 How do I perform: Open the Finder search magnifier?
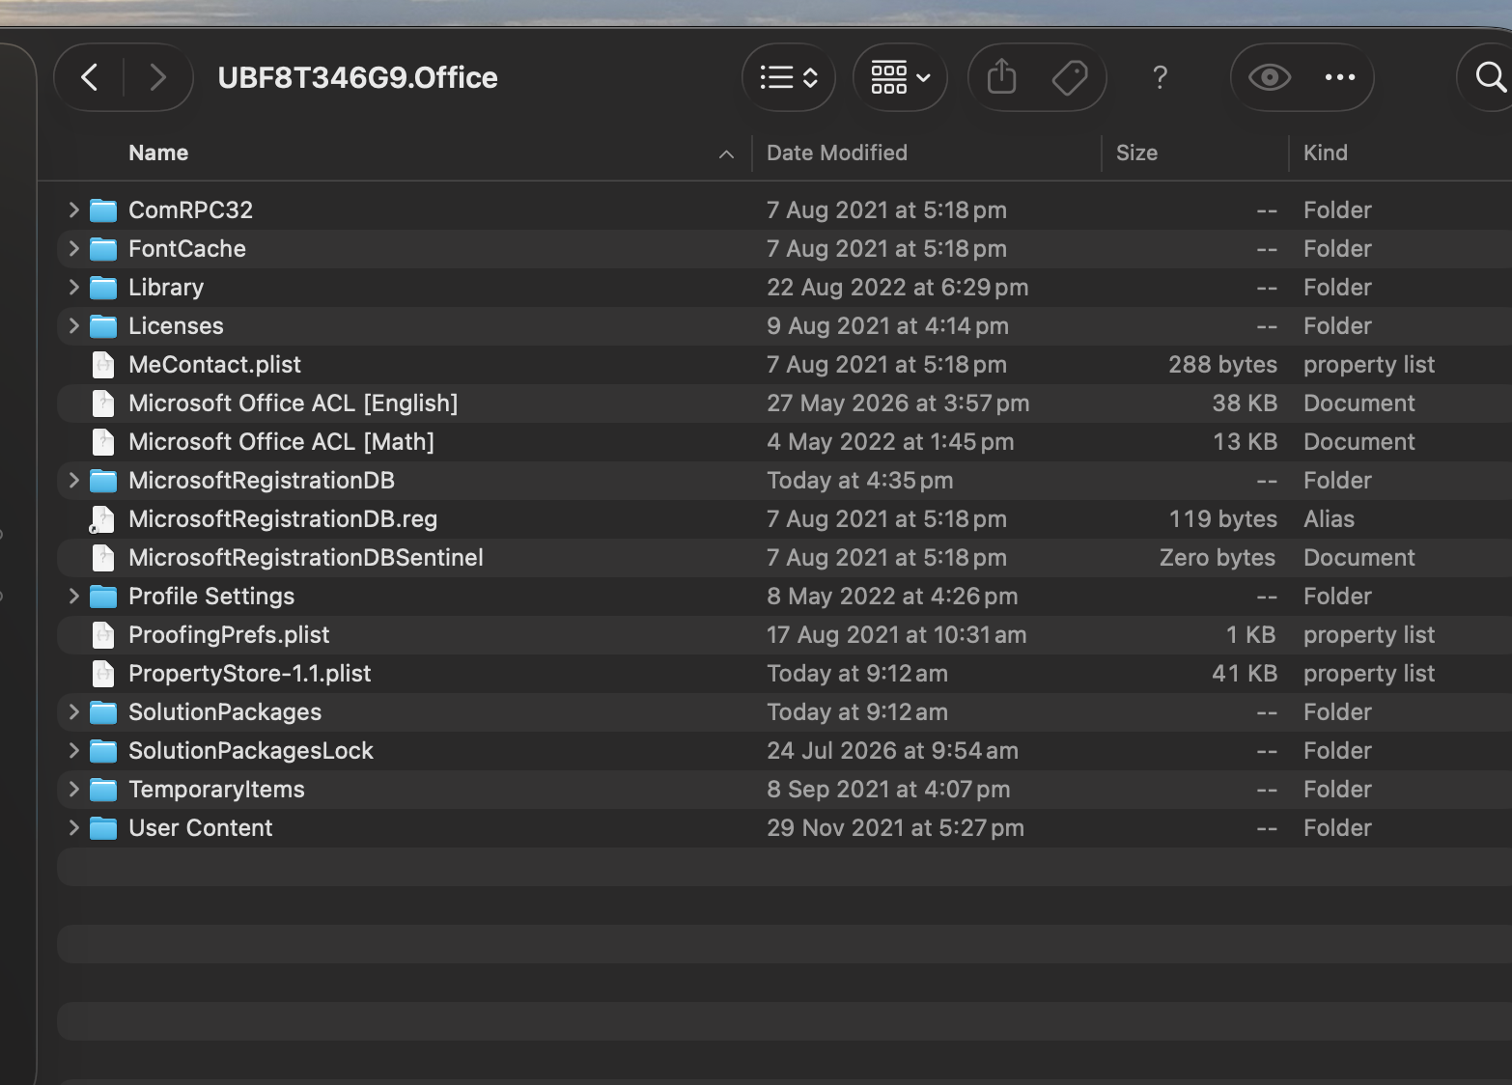click(x=1492, y=77)
